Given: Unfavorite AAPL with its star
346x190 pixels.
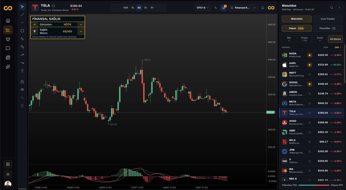Looking at the screenshot, I should [309, 65].
